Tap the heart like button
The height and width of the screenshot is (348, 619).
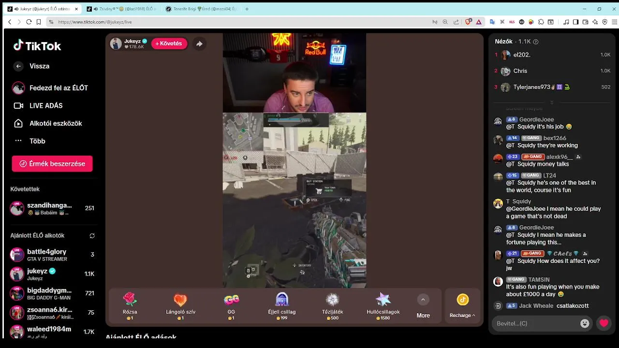(x=604, y=323)
